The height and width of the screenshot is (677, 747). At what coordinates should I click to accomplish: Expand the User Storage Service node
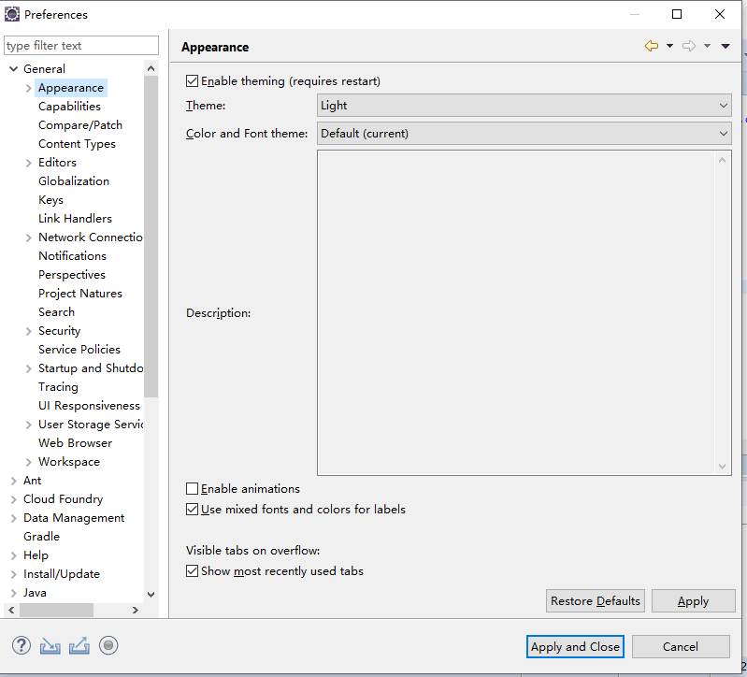(29, 425)
